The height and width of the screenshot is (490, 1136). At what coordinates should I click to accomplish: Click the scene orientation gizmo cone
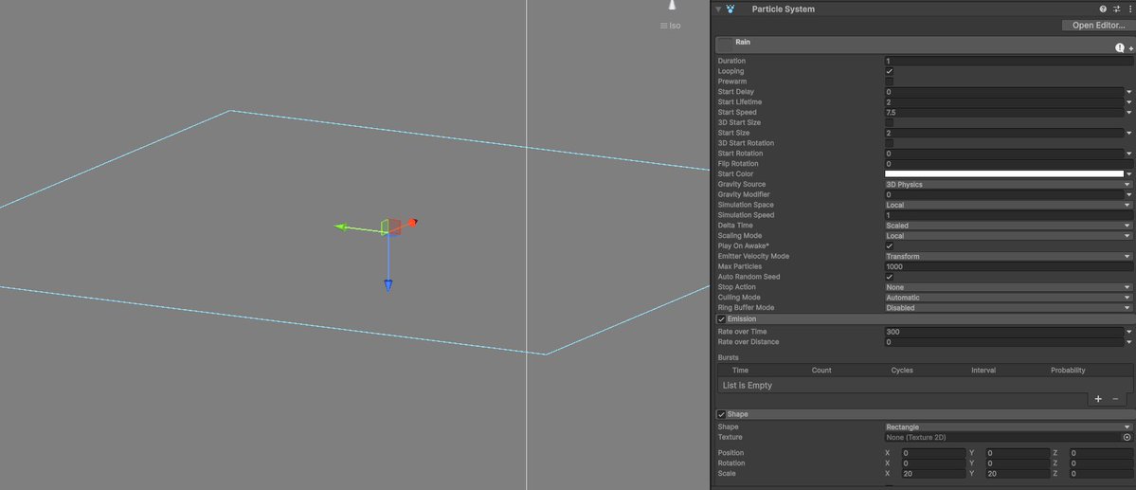coord(673,5)
